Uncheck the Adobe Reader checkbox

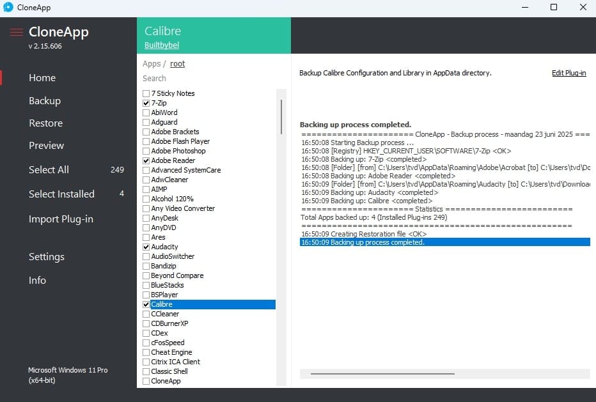pyautogui.click(x=146, y=160)
